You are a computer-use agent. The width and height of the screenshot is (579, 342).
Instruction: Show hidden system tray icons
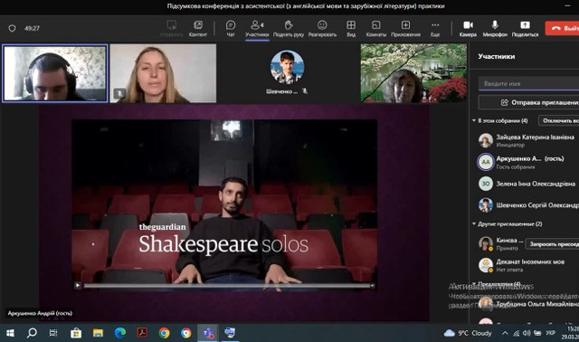[505, 333]
